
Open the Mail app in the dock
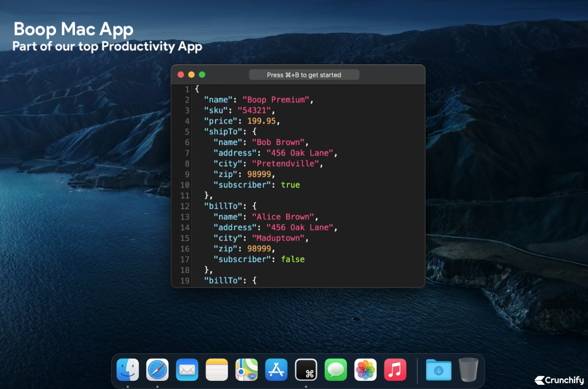187,369
